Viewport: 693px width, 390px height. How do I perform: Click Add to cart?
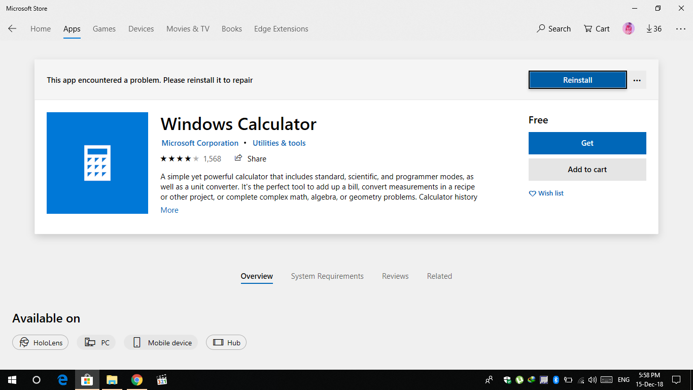(x=587, y=170)
